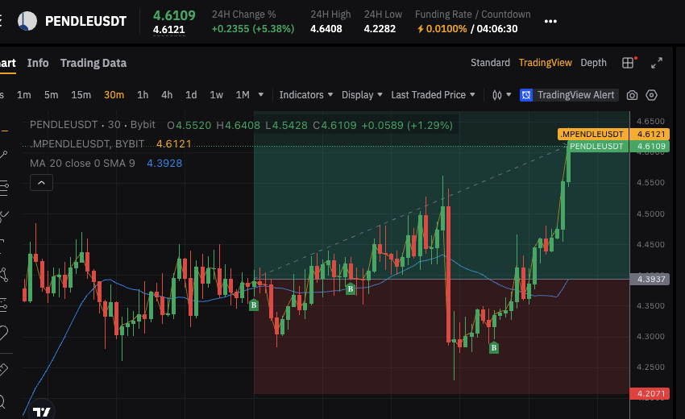Switch to the Standard chart view
This screenshot has width=685, height=419.
tap(490, 63)
